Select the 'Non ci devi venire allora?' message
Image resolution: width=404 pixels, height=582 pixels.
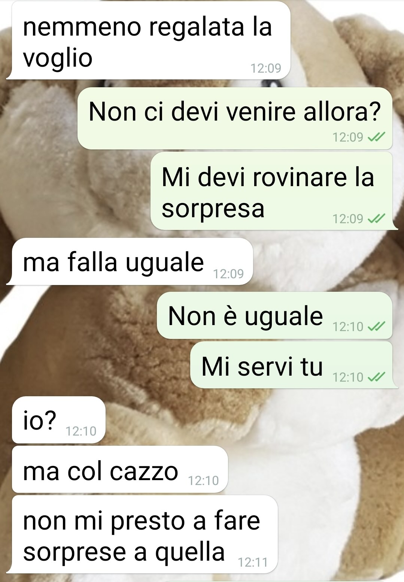click(235, 118)
